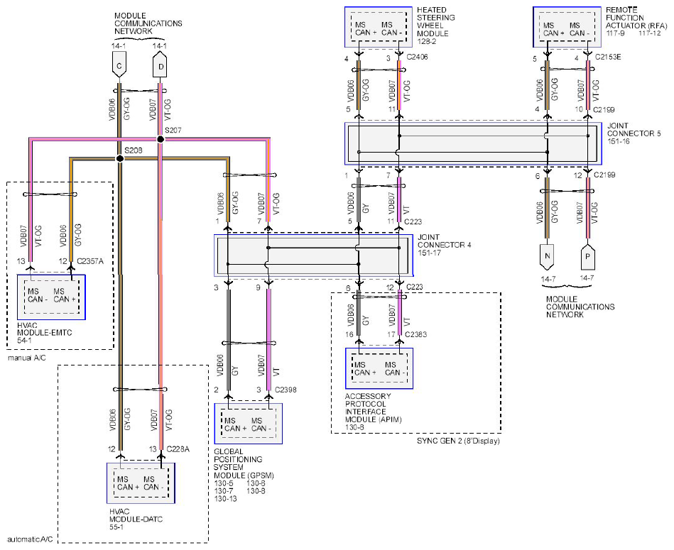Select the C2357A connector label

click(91, 261)
